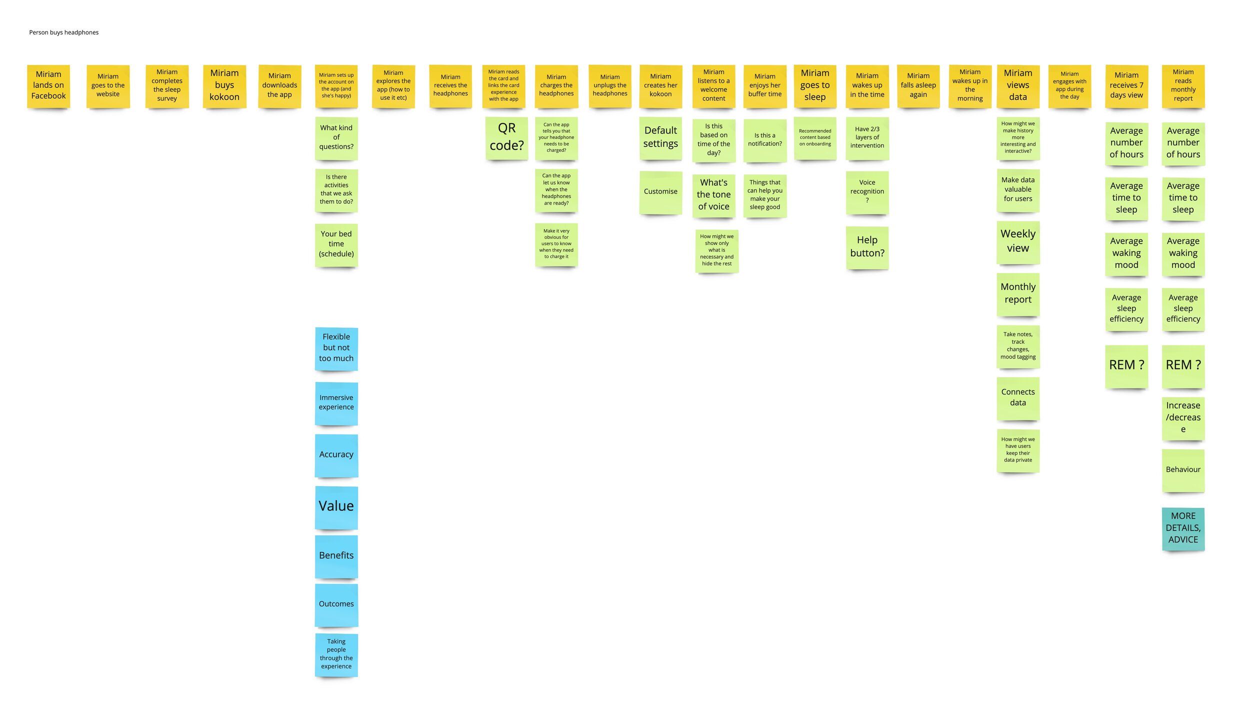Click the 'Monthly report' sticky note
The width and height of the screenshot is (1250, 704).
click(1017, 293)
